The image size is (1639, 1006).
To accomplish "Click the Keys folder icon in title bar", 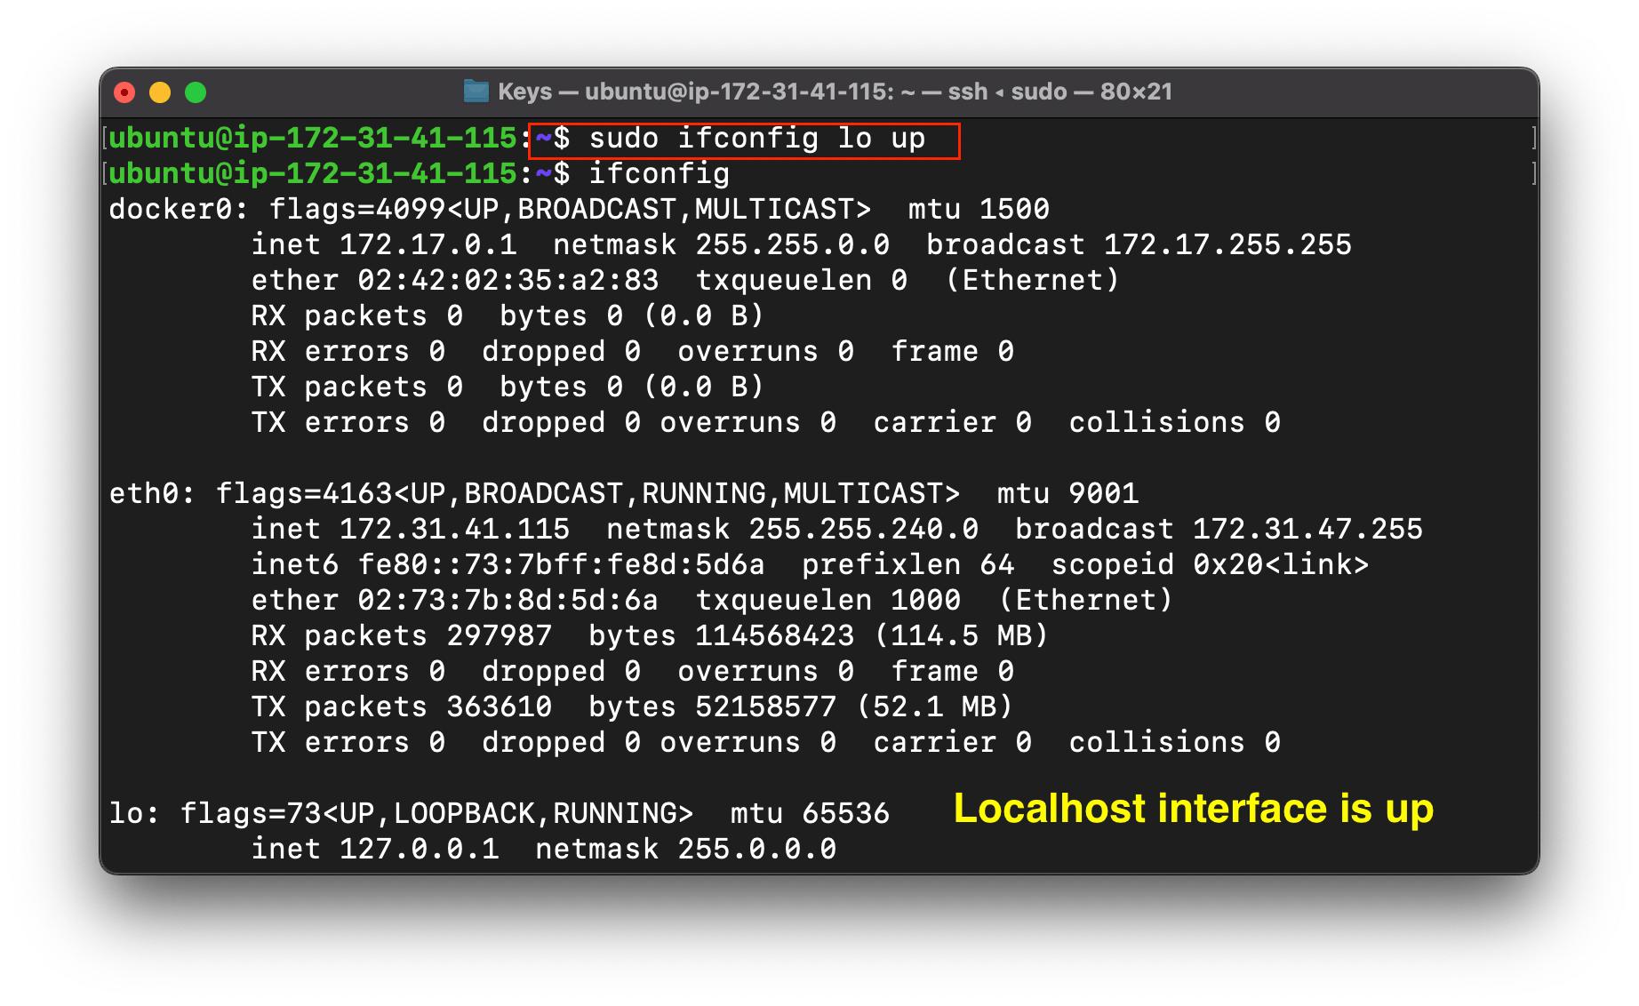I will (x=476, y=91).
